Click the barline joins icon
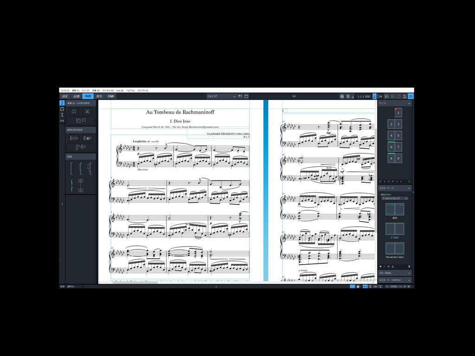This screenshot has width=475, height=356. click(x=81, y=185)
